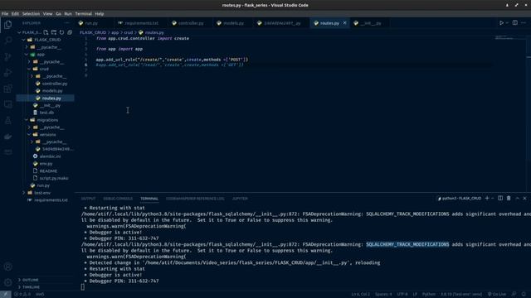Open the Explorer views and more actions menu
Viewport: 531px width, 298px height.
pyautogui.click(x=66, y=23)
